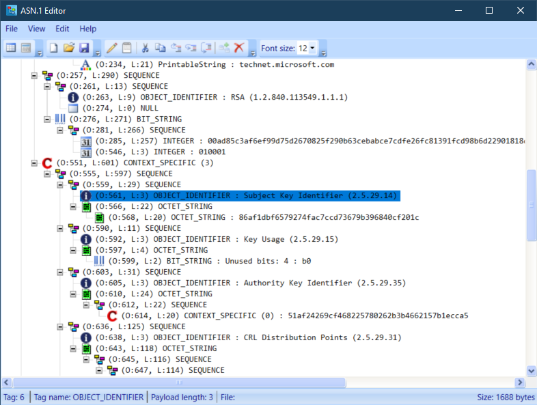Collapse the (O:636, L:125) SEQUENCE node
This screenshot has width=537, height=405.
tap(60, 326)
